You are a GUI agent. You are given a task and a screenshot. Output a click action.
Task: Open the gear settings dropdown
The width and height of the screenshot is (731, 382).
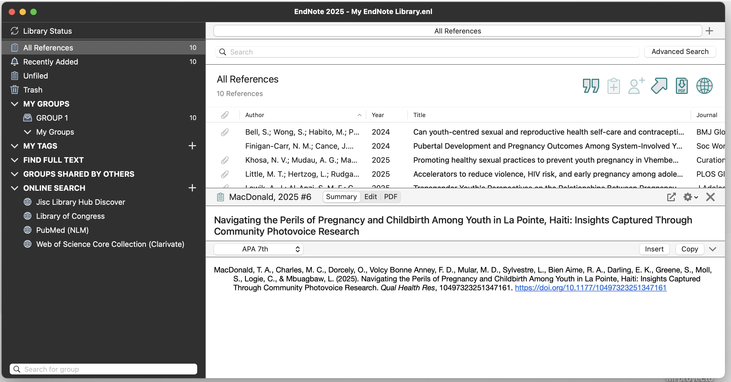(x=690, y=197)
